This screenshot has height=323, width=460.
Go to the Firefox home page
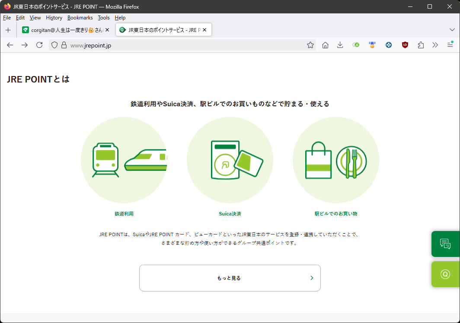point(326,45)
